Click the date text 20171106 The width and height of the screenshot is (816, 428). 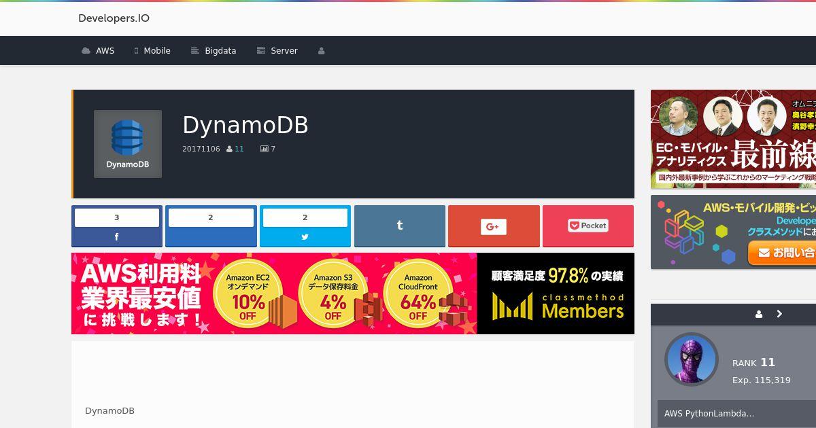coord(201,149)
